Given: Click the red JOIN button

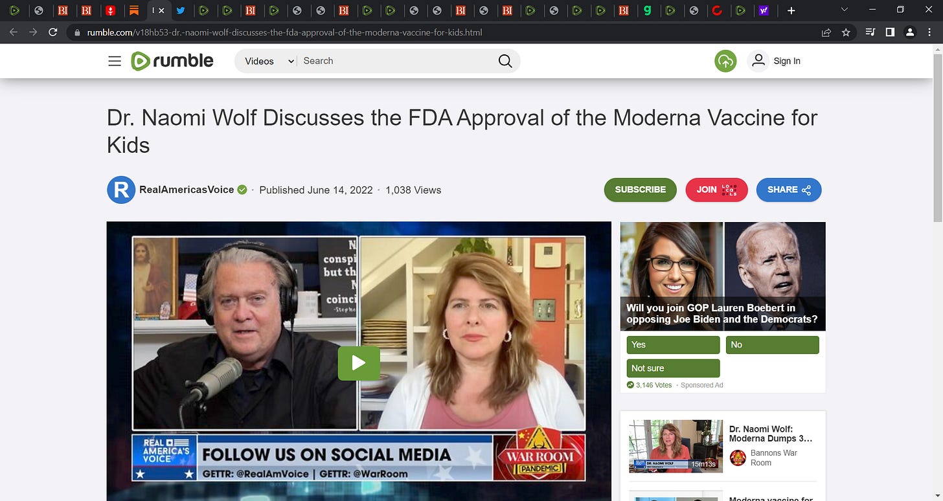Looking at the screenshot, I should [717, 190].
